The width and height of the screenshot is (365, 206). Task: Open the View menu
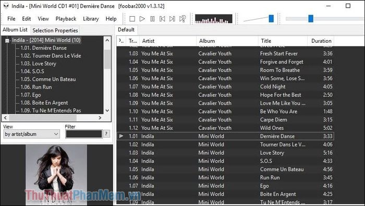point(43,19)
